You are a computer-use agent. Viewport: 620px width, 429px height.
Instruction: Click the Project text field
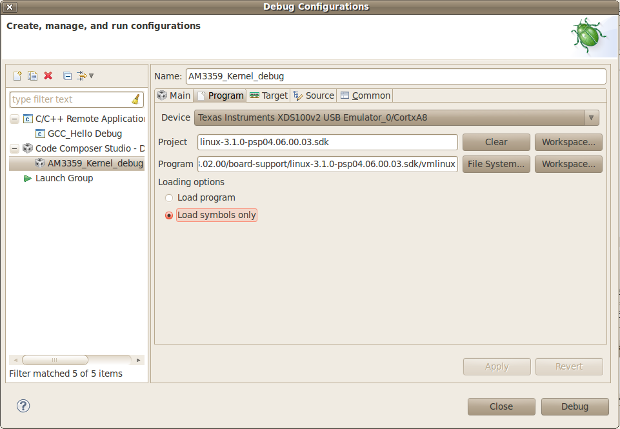tap(327, 143)
